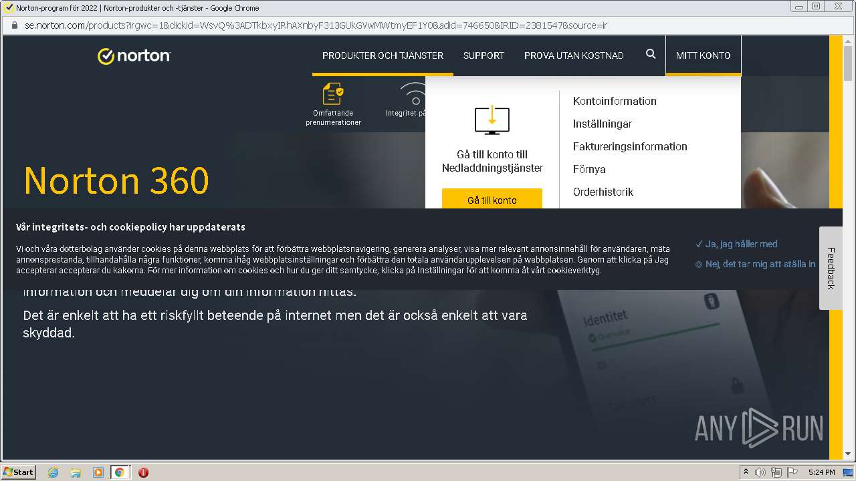856x481 pixels.
Task: Select the Omfattande prenumerationer icon
Action: click(333, 94)
